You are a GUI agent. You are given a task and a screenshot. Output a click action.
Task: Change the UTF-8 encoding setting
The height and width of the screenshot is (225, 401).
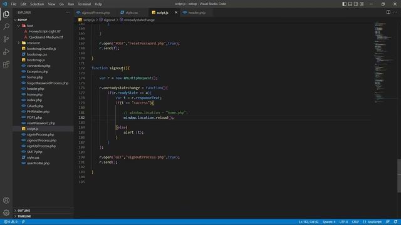(x=344, y=222)
